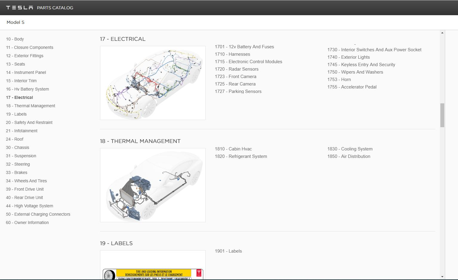Click the Tesla logo in header
The height and width of the screenshot is (280, 458).
(19, 8)
